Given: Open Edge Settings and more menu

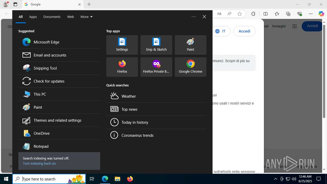Looking at the screenshot, I should [x=311, y=14].
